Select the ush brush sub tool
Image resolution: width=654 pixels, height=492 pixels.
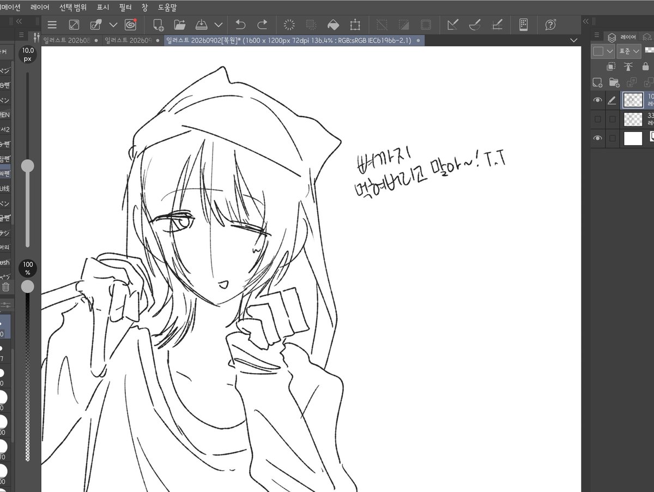(x=4, y=262)
